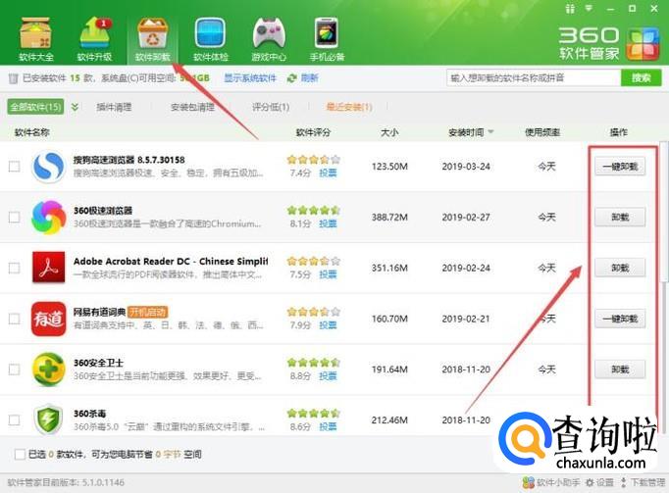Viewport: 669px width, 493px height.
Task: Click the 360极速浏览器 colorful app icon
Action: click(x=49, y=217)
